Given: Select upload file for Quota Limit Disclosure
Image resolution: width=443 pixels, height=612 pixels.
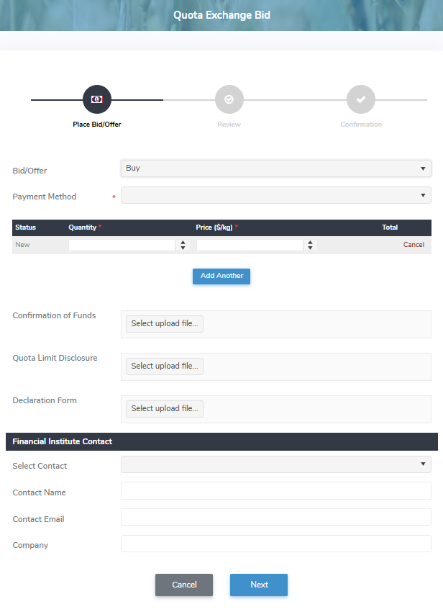Looking at the screenshot, I should [x=165, y=366].
